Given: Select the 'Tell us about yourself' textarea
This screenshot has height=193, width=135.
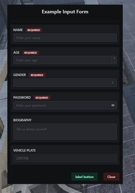Looking at the screenshot, I should click(x=65, y=131).
